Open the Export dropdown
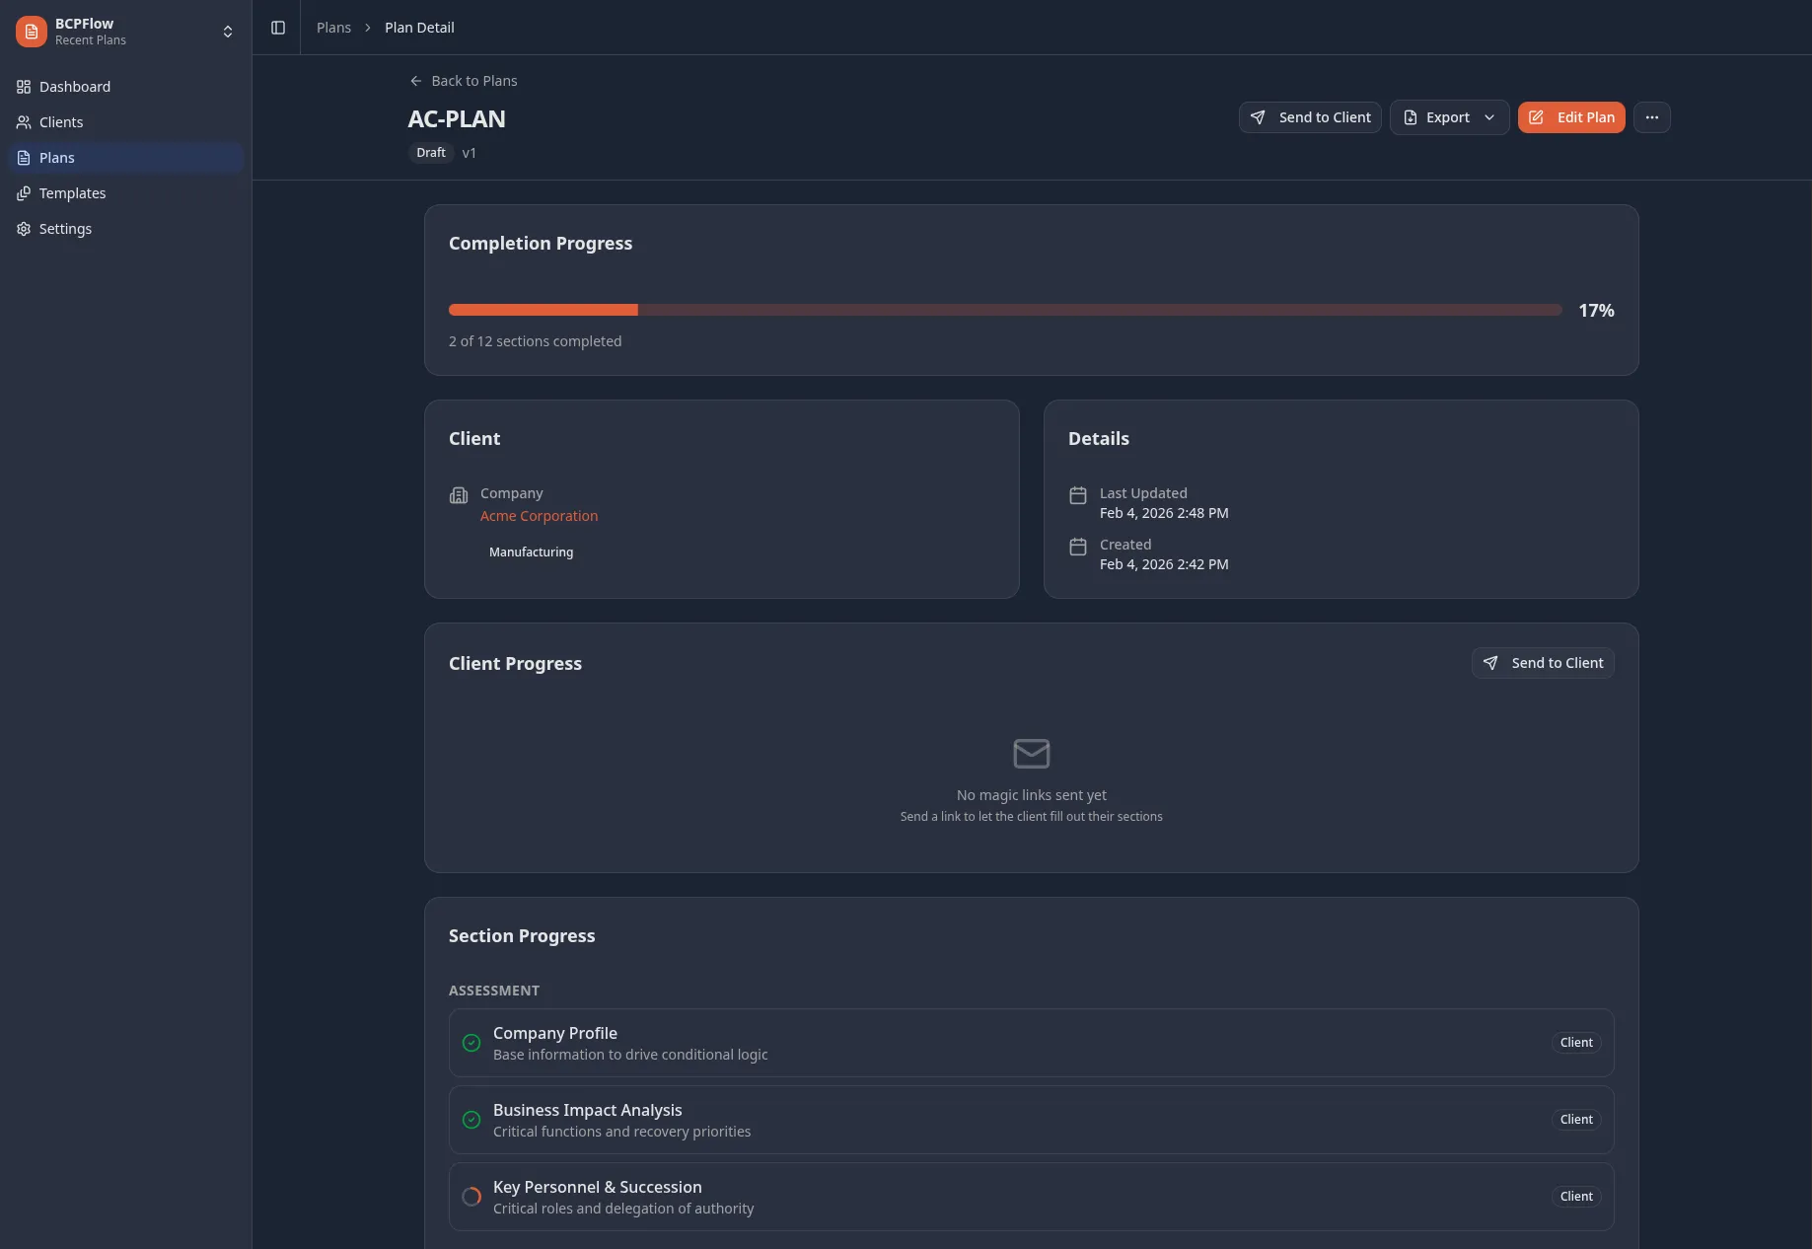 [1449, 117]
